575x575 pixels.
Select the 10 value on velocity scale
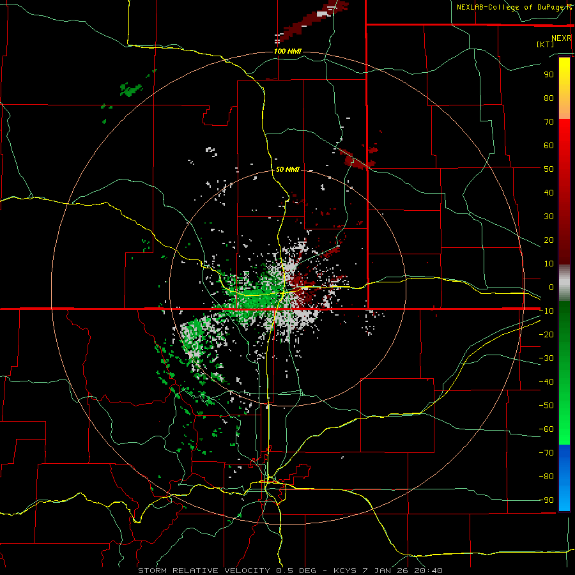point(549,264)
